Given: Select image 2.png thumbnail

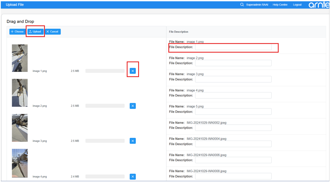Looking at the screenshot, I should (20, 93).
